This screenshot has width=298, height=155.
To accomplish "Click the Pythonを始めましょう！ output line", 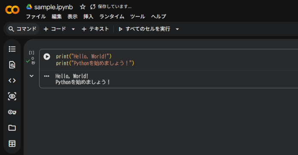I will (x=83, y=82).
